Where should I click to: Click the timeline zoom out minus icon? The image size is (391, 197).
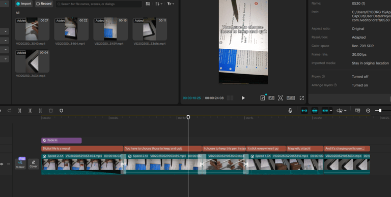368,111
